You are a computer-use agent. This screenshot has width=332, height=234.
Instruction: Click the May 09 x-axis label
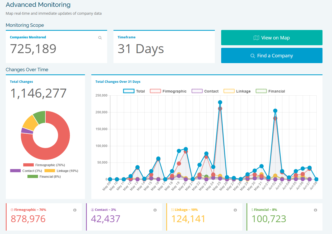106,186
